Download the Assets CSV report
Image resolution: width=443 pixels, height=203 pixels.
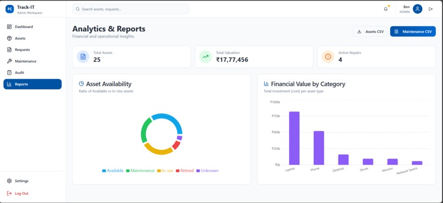(x=370, y=32)
